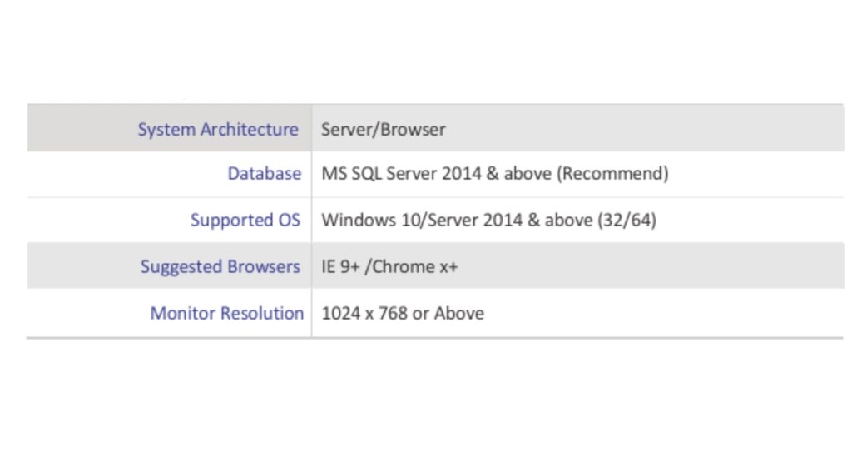Click the Supported OS label
The width and height of the screenshot is (852, 466).
click(x=245, y=221)
